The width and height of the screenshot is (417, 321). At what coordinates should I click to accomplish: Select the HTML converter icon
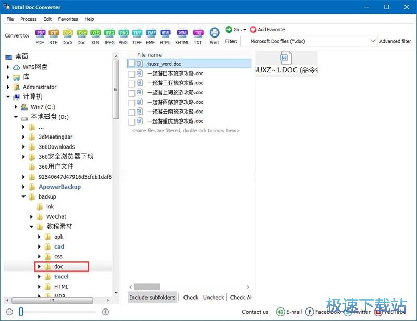pyautogui.click(x=165, y=33)
